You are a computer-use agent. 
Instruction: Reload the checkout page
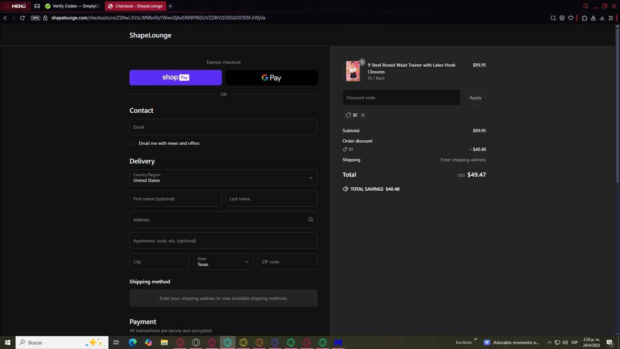(23, 18)
